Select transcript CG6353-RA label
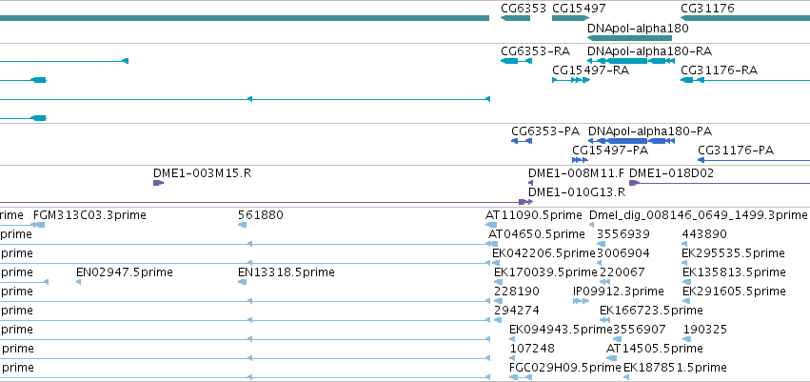 (535, 51)
